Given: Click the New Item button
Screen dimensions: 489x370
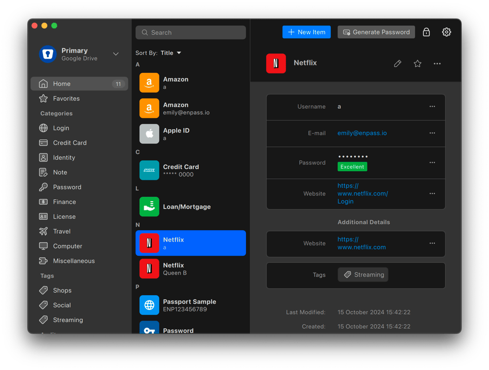Looking at the screenshot, I should pos(307,32).
